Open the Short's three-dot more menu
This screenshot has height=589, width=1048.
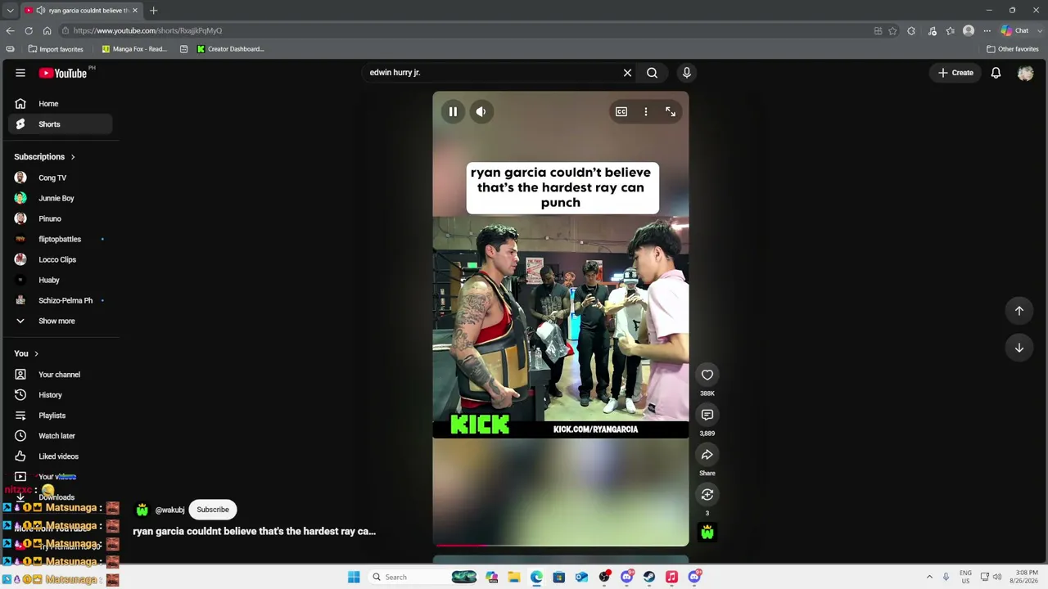pos(646,111)
